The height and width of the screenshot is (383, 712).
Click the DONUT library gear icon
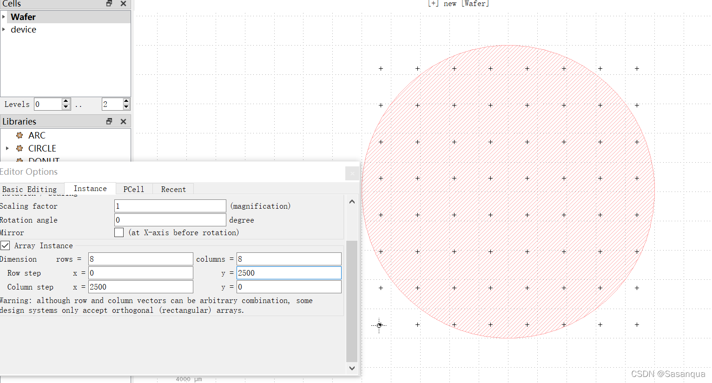point(19,160)
